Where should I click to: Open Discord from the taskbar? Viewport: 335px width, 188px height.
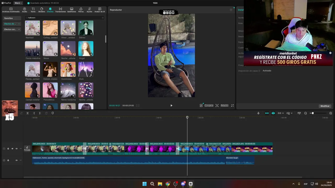[183, 184]
